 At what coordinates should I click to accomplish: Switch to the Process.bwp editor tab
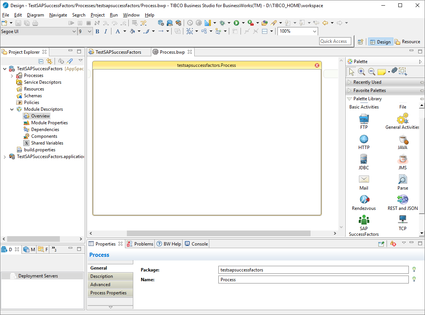click(x=171, y=52)
